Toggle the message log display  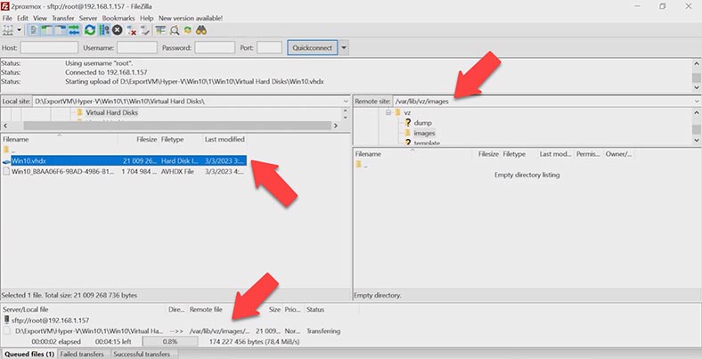pos(34,30)
